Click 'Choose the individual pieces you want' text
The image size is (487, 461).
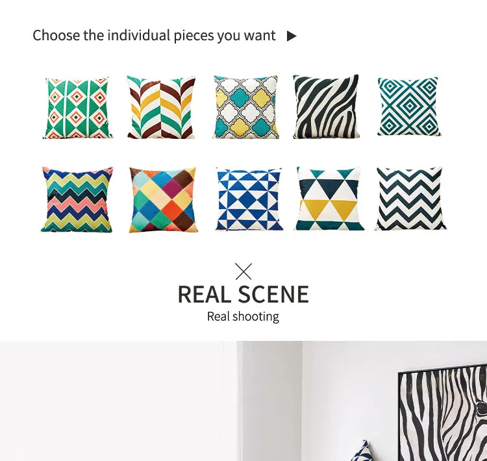coord(154,35)
